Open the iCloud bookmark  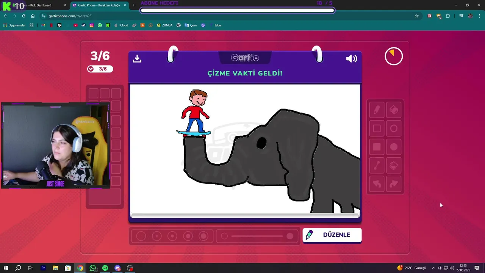click(x=122, y=25)
